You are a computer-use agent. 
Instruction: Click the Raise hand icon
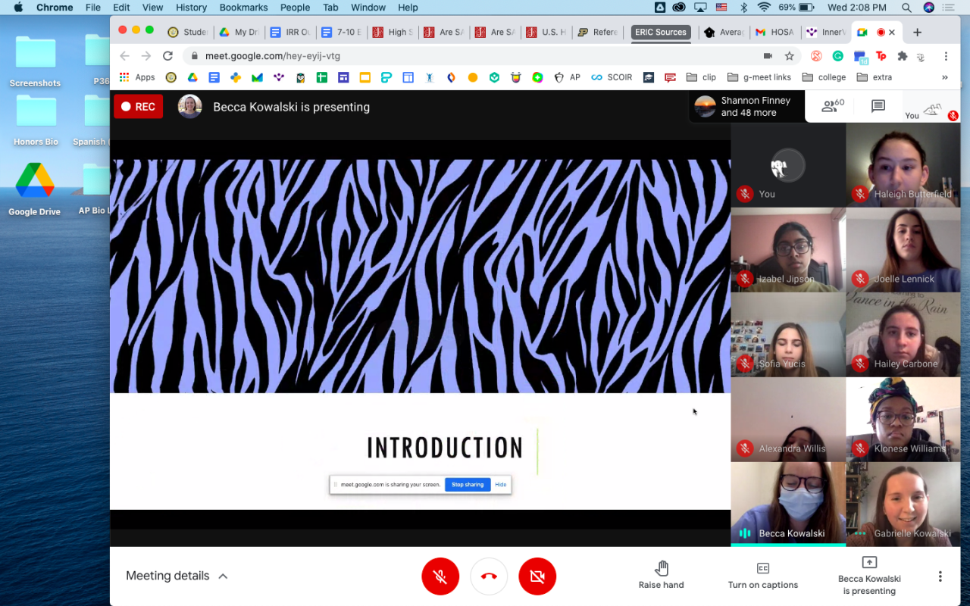pos(662,569)
